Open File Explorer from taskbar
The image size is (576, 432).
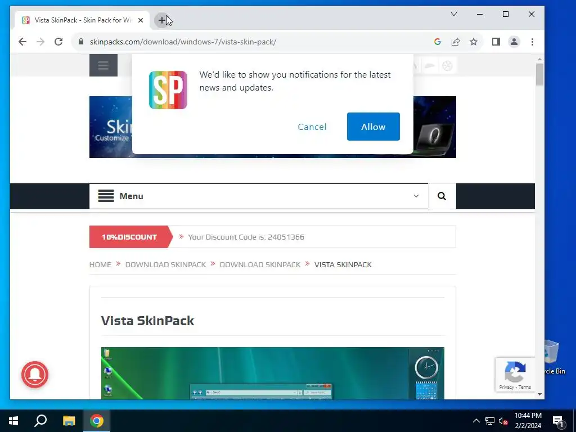[69, 421]
